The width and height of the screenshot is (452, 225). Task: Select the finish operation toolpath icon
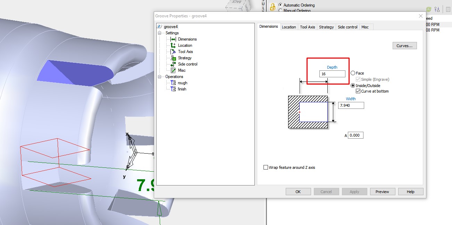173,89
